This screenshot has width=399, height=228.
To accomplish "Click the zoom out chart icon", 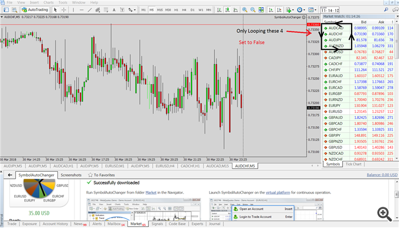I will 253,10.
